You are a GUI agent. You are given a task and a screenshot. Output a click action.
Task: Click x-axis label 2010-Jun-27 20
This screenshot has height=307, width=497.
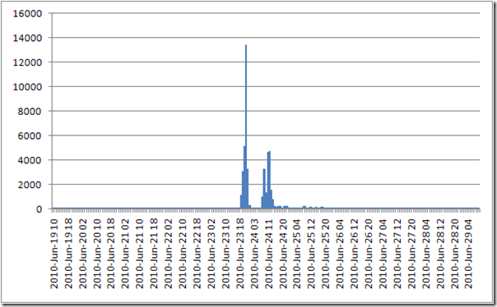[x=411, y=254]
